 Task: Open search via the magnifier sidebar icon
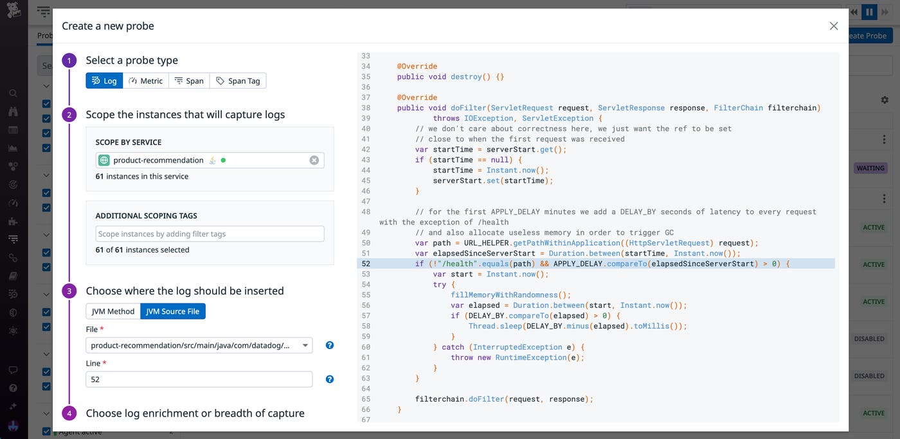[13, 93]
